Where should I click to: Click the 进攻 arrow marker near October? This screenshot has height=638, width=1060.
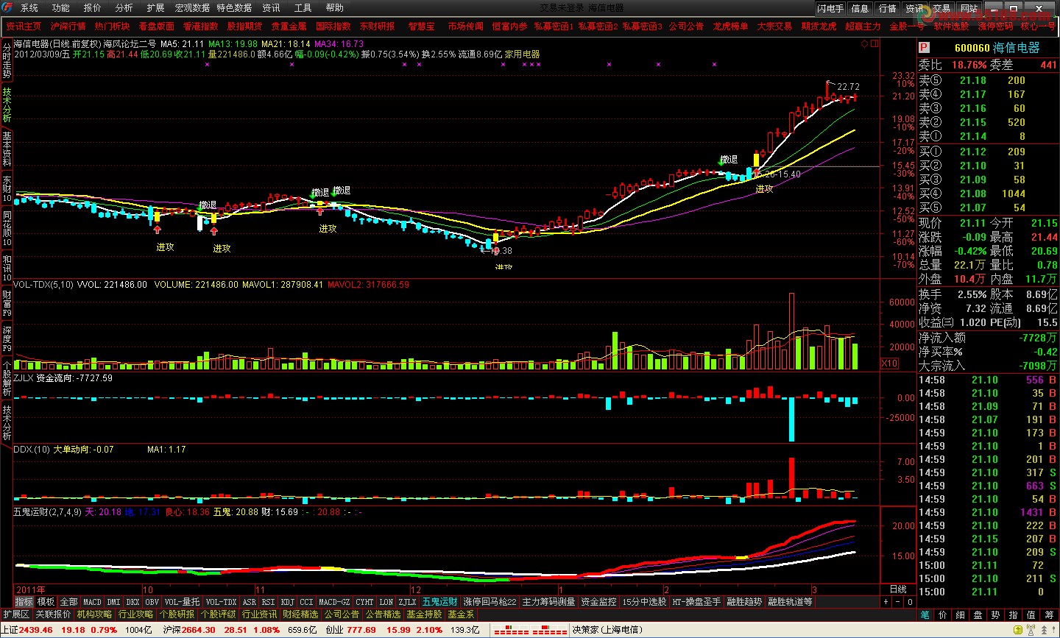(157, 230)
